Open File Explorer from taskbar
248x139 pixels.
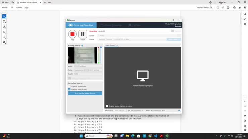click(127, 136)
